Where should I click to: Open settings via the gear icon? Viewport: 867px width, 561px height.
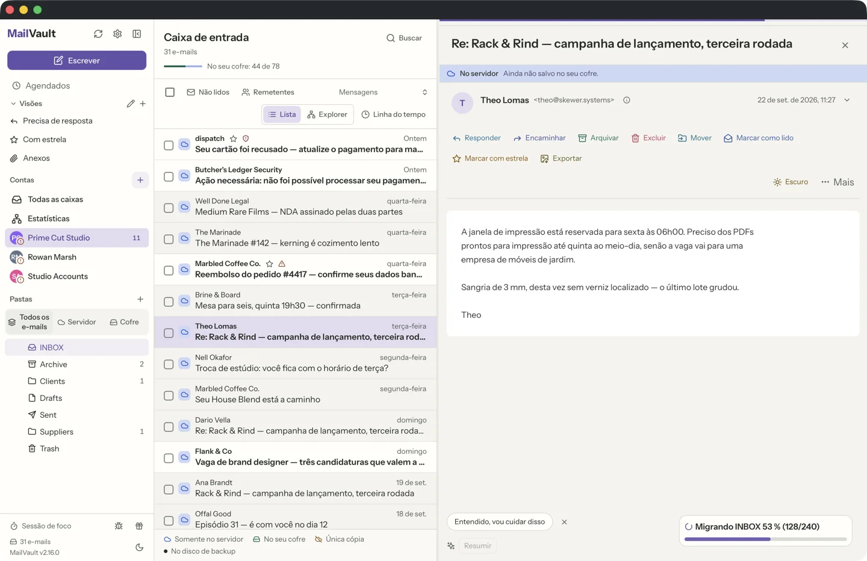tap(117, 34)
